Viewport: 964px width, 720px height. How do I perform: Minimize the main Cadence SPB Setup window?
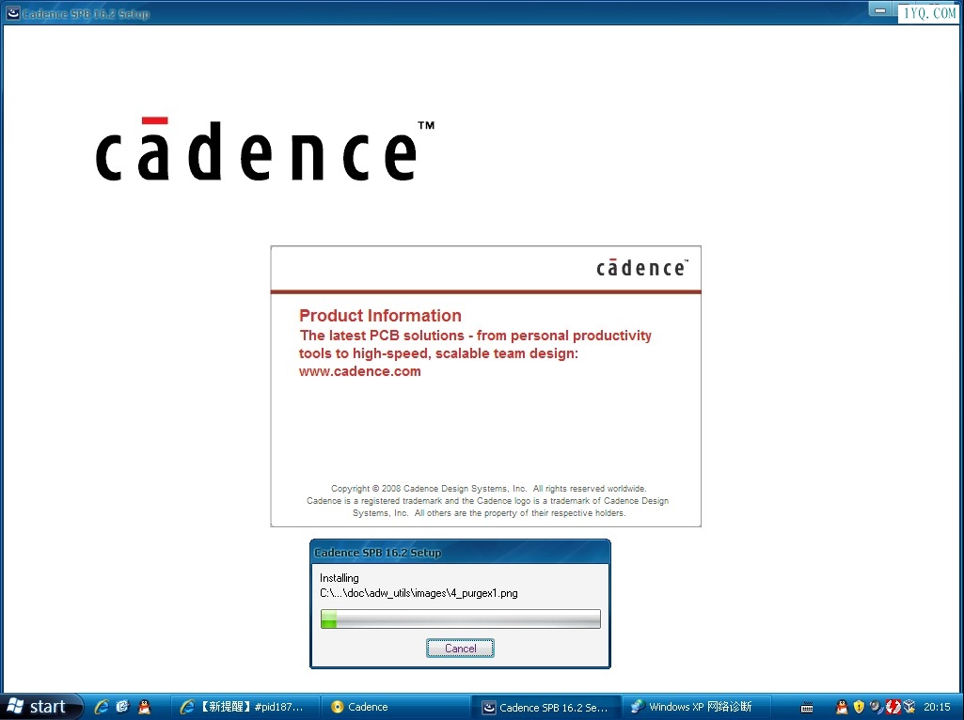coord(879,10)
